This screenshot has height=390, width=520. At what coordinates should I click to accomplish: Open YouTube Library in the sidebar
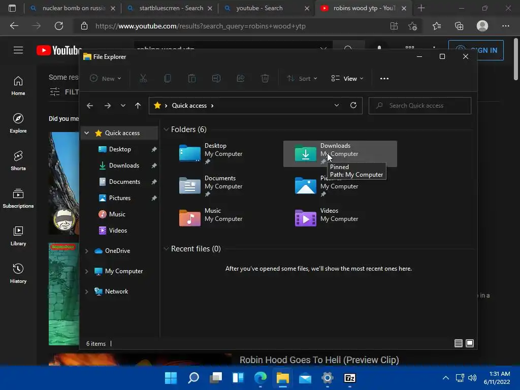pyautogui.click(x=18, y=236)
